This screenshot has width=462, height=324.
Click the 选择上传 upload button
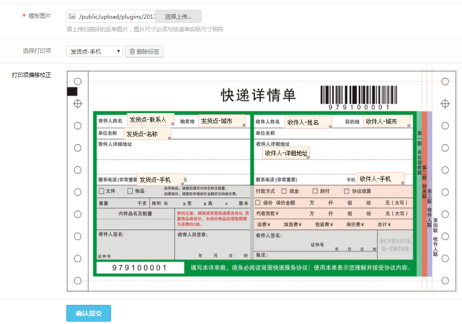click(x=178, y=17)
